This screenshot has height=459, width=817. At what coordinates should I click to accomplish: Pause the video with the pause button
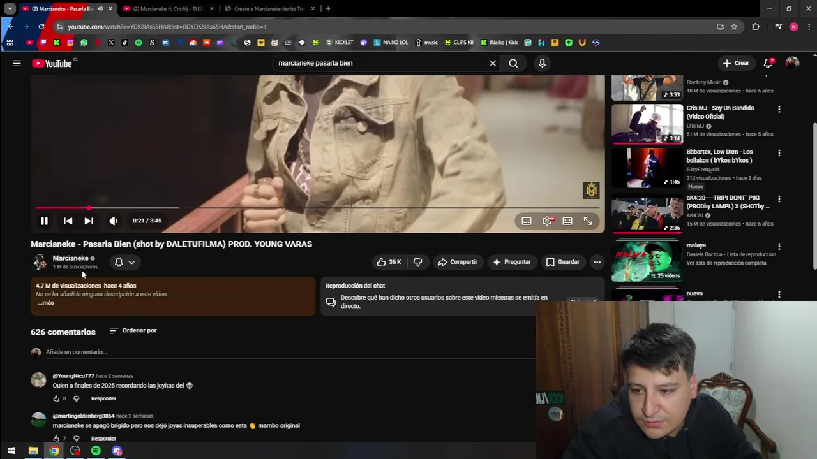coord(44,221)
